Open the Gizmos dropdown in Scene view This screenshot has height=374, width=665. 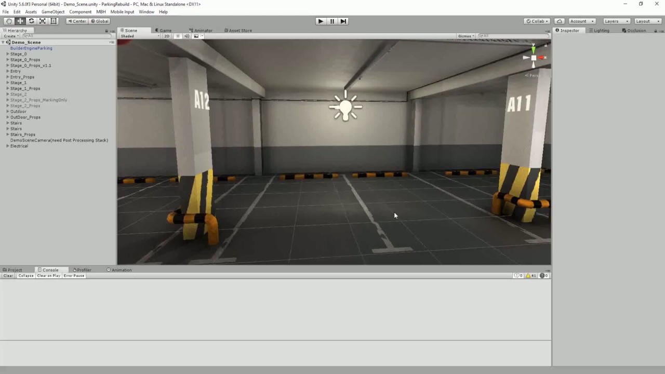[465, 36]
